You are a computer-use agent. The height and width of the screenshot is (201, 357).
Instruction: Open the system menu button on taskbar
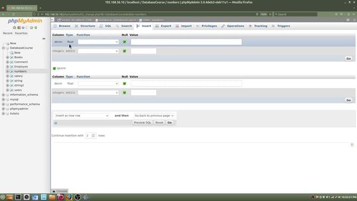(2, 197)
